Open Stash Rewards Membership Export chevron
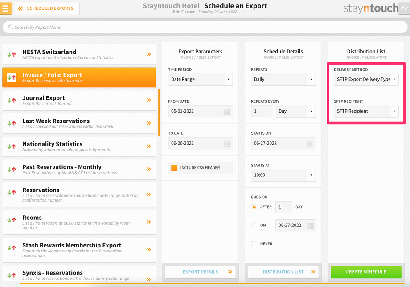The height and width of the screenshot is (287, 410). click(x=149, y=249)
